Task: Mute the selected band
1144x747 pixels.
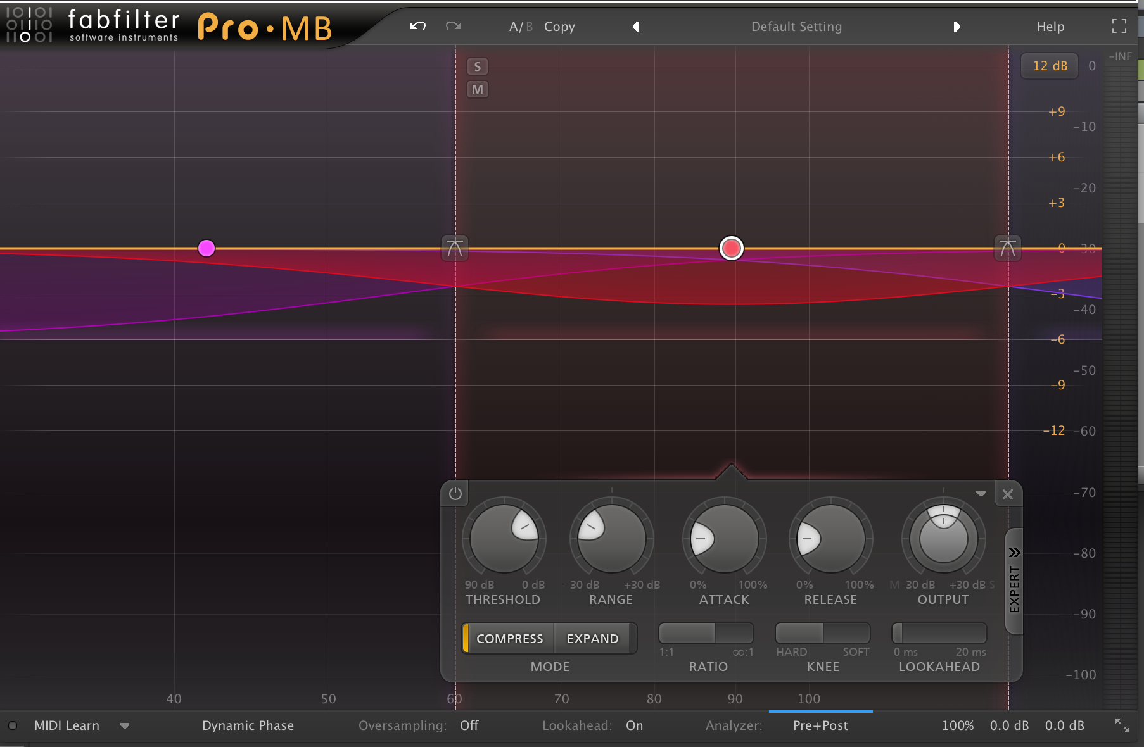Action: 478,89
